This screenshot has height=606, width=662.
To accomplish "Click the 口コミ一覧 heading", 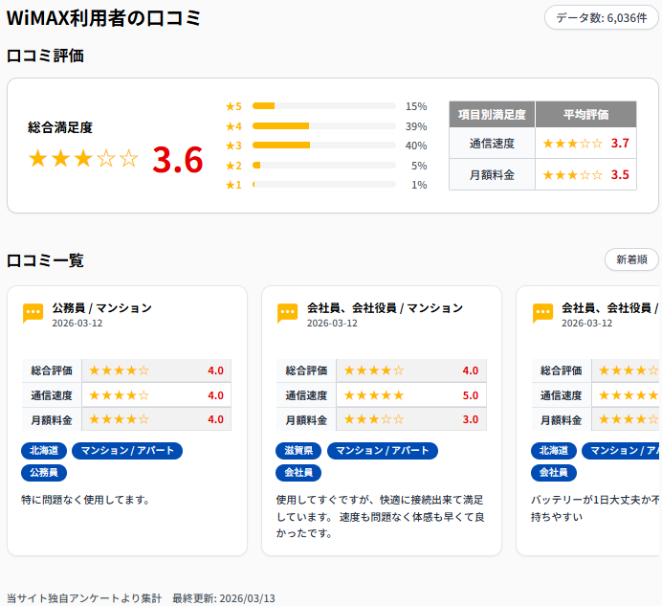I will coord(45,260).
